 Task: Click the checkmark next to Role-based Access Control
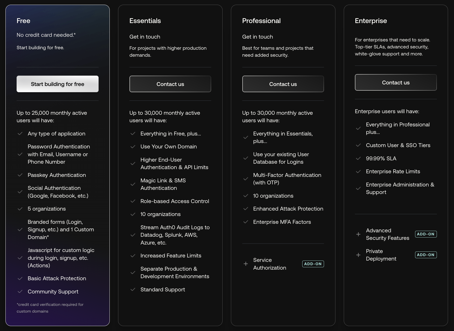(x=133, y=201)
